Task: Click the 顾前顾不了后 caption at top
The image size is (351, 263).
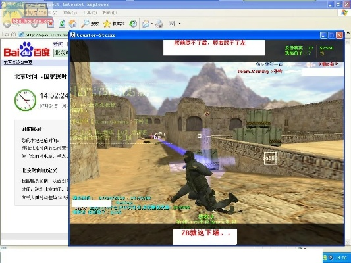Action: pos(210,43)
